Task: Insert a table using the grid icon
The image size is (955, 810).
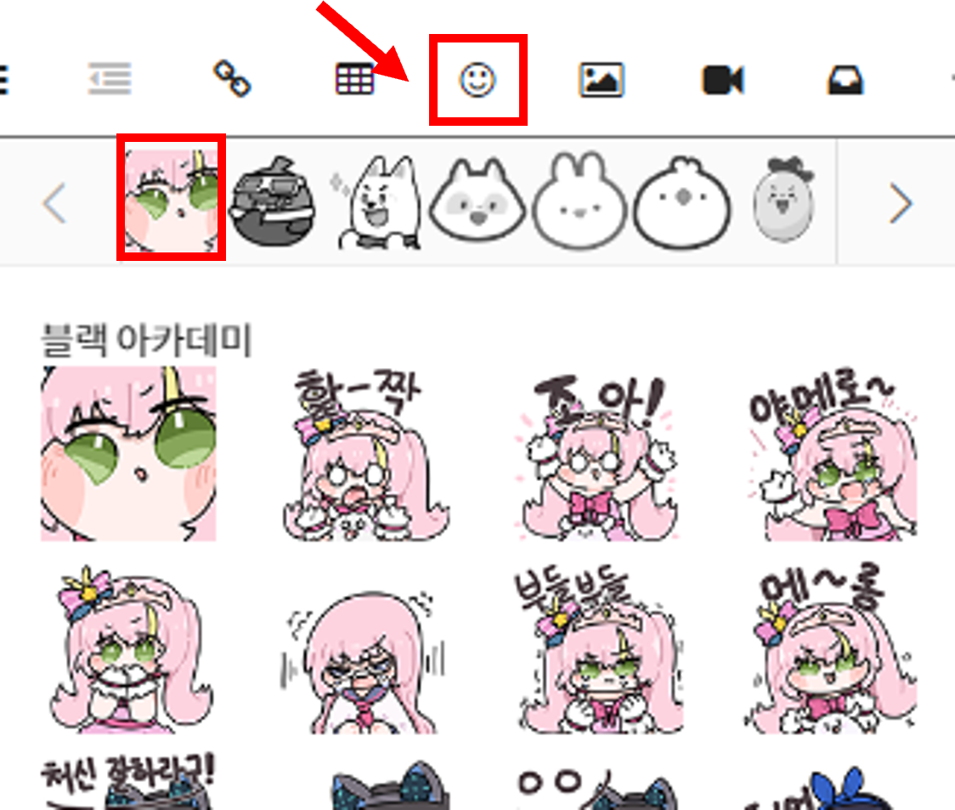Action: point(355,81)
